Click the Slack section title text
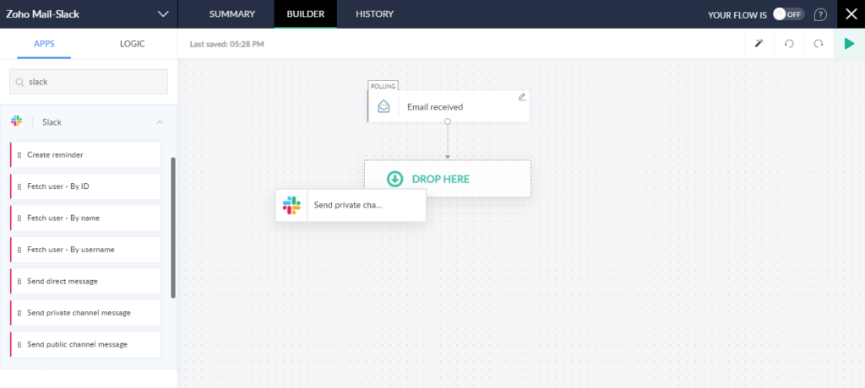 coord(52,122)
